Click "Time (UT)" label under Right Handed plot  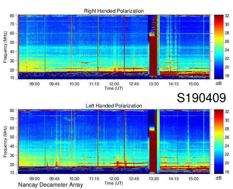[114, 88]
